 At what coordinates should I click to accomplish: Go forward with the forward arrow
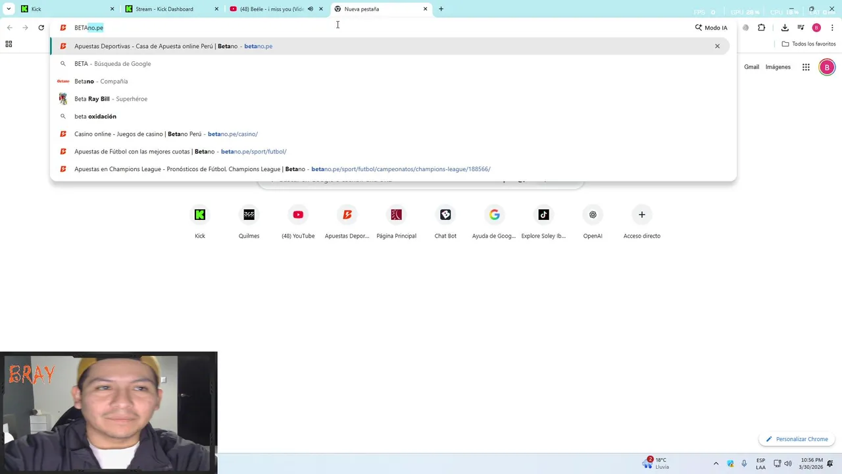25,28
